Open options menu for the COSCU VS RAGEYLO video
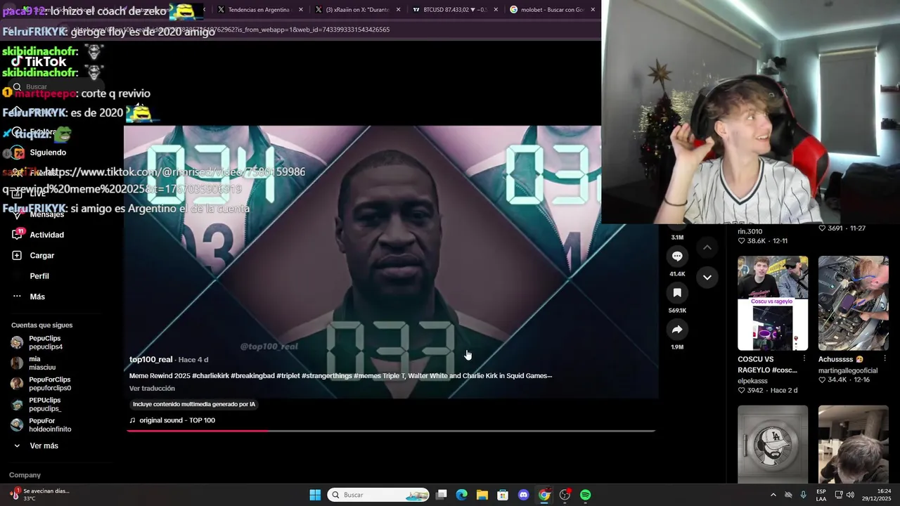 [804, 358]
